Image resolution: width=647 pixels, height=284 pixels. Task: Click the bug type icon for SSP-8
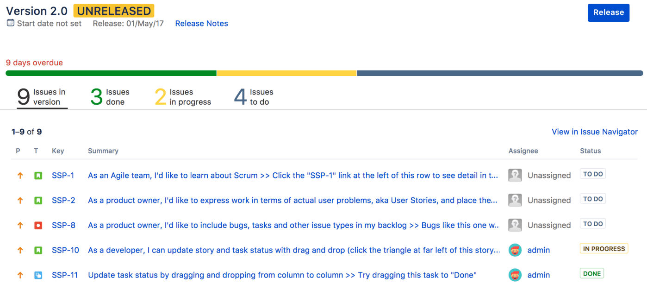pyautogui.click(x=38, y=226)
